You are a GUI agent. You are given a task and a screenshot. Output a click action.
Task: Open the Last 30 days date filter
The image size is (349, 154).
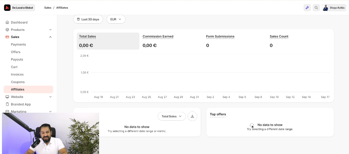88,19
